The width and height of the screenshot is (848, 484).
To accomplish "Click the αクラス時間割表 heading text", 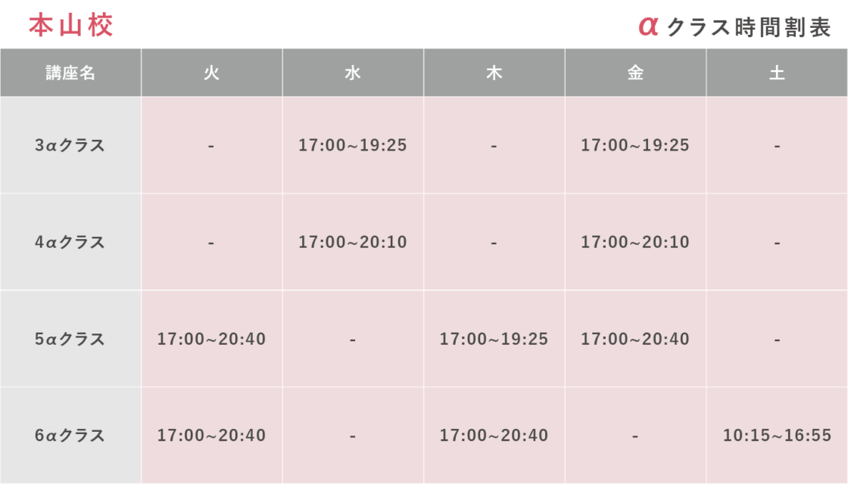I will 734,26.
